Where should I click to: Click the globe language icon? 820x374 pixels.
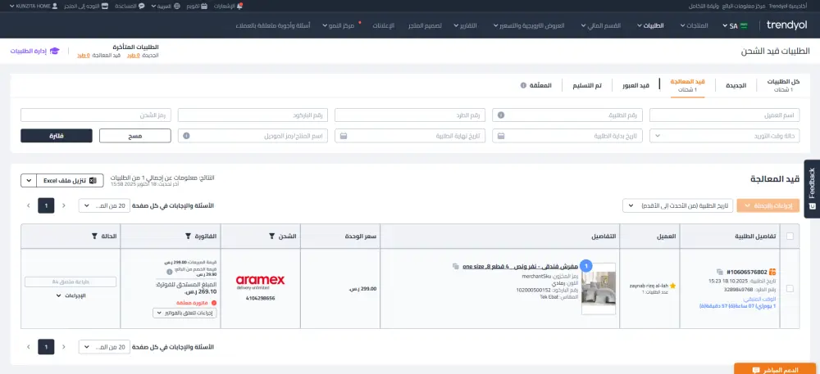tap(177, 7)
